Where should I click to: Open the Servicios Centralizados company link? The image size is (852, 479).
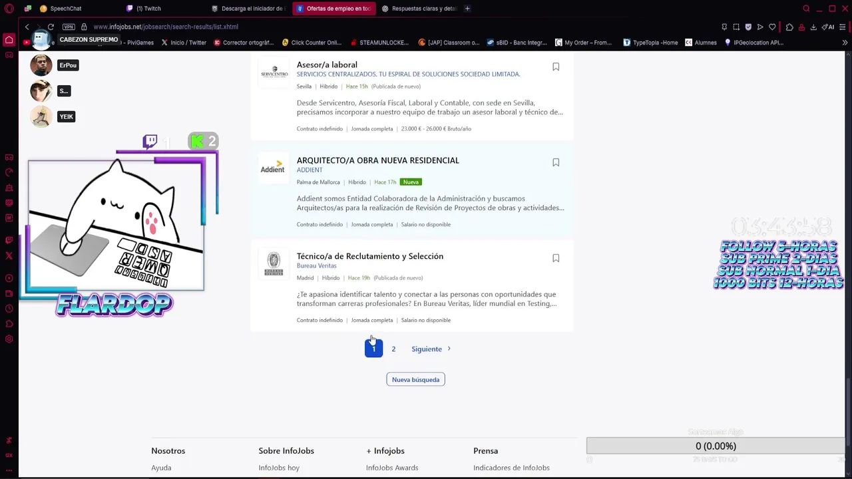pos(408,74)
